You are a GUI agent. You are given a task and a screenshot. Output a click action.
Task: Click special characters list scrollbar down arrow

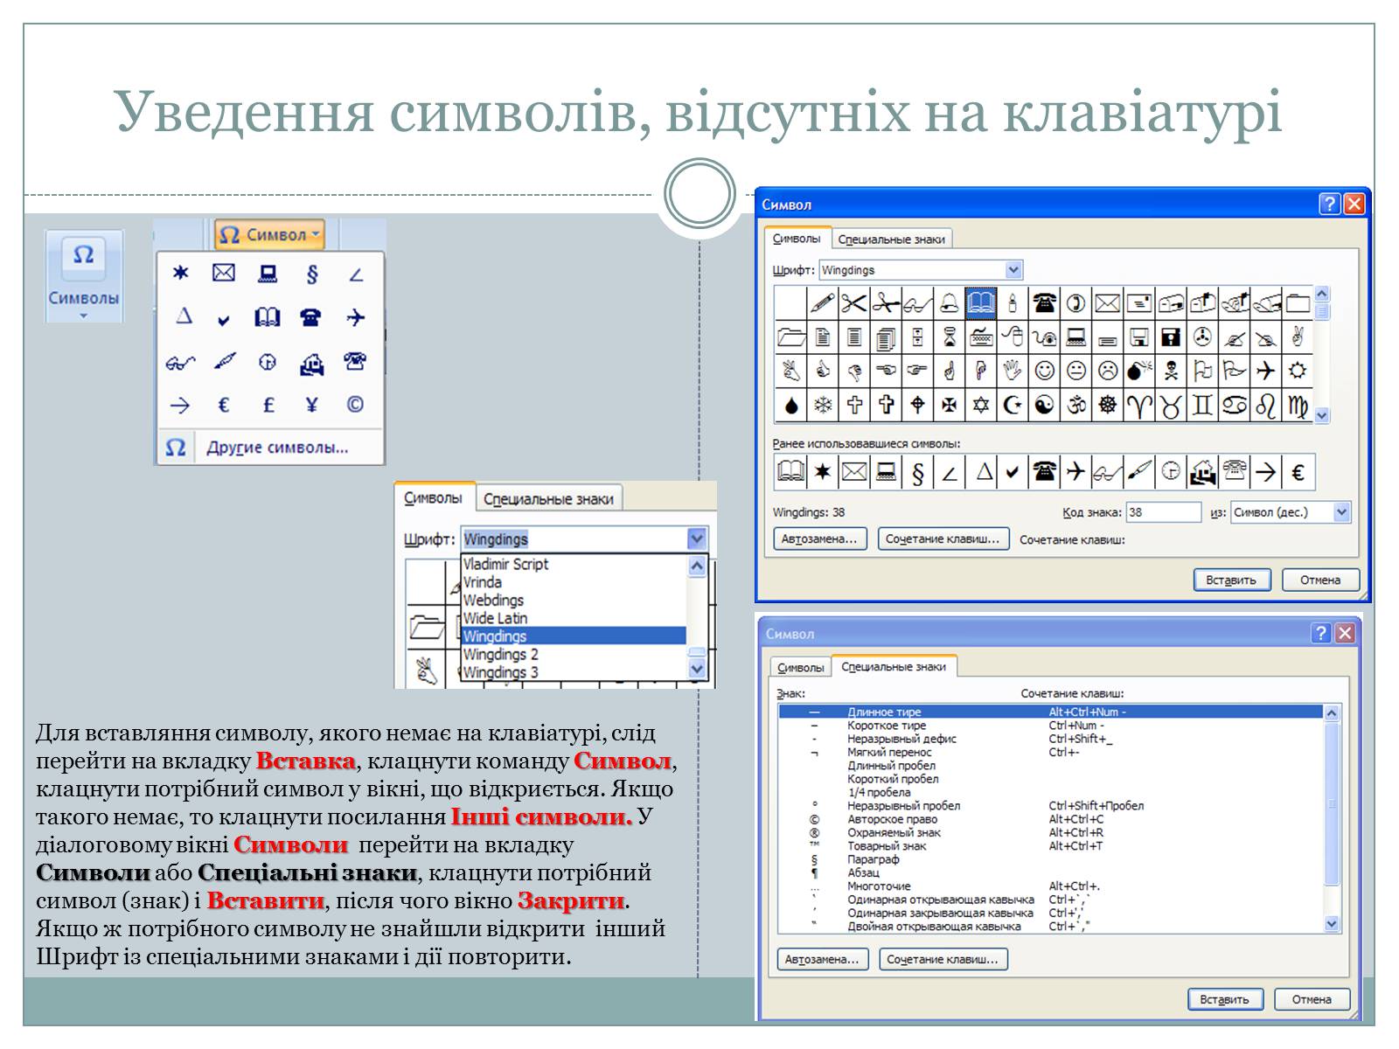point(1332,923)
